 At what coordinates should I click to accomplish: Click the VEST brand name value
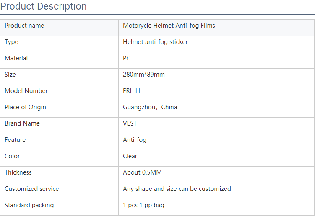click(130, 123)
